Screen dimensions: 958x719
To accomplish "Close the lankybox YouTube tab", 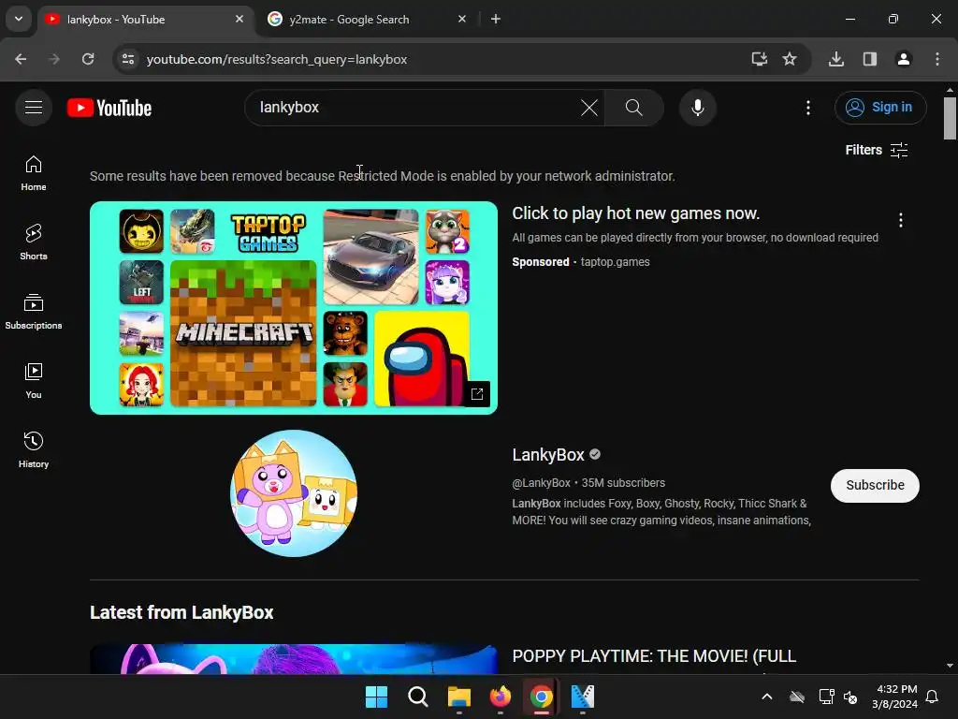I will tap(239, 19).
